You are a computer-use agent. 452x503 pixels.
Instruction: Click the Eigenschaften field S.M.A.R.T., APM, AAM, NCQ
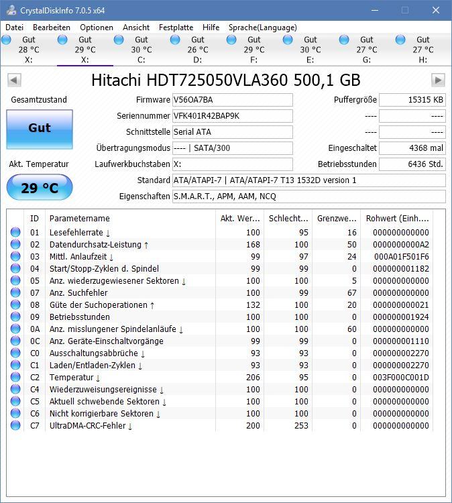[x=309, y=197]
